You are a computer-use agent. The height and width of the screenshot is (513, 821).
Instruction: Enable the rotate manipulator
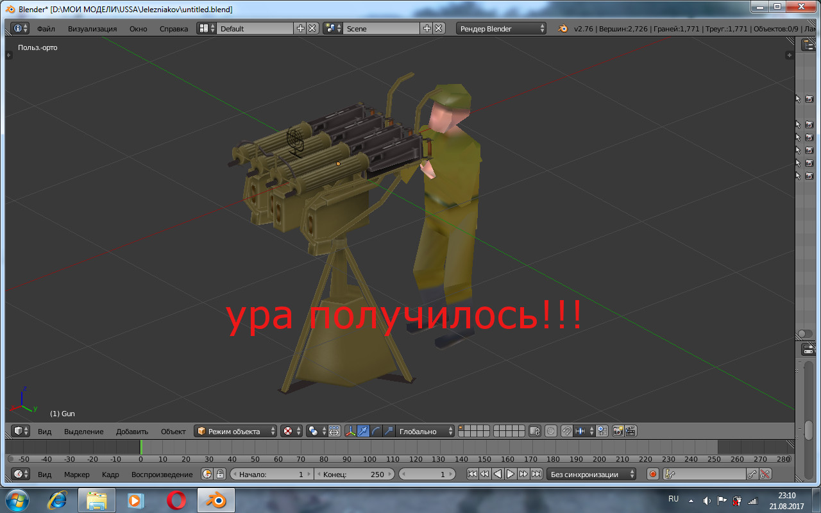point(377,431)
